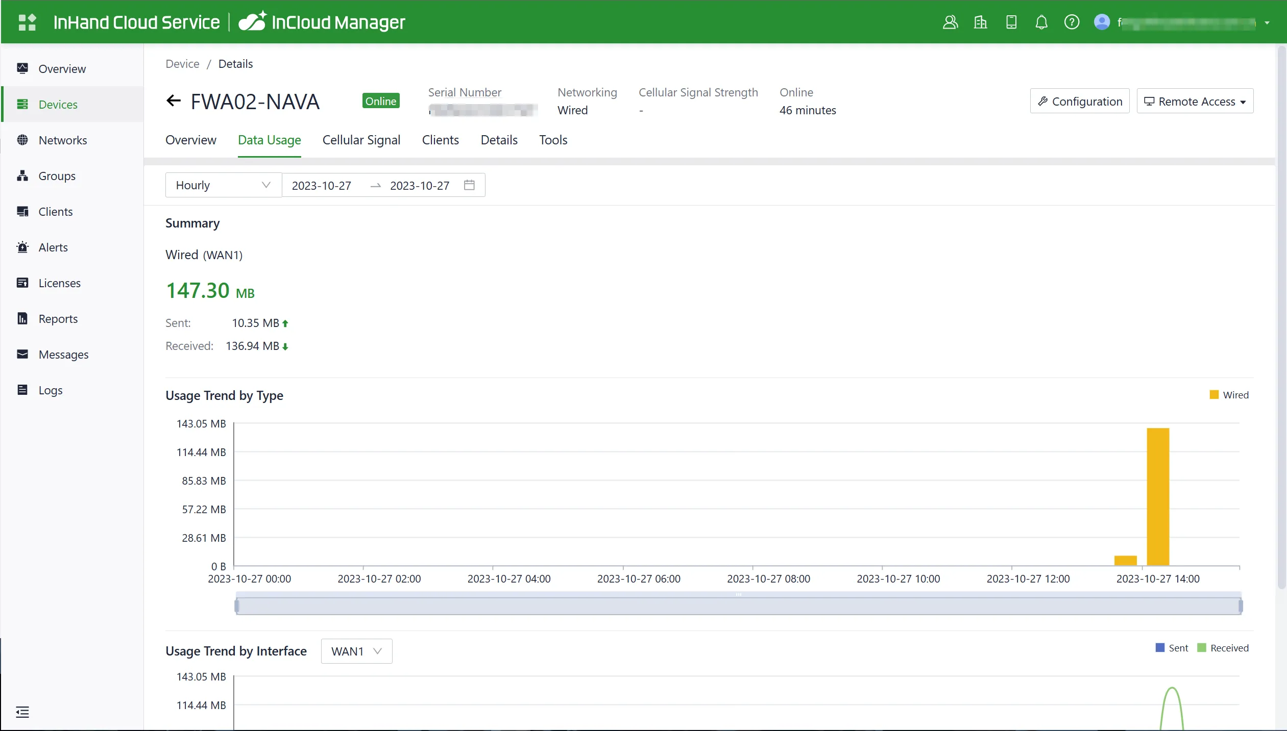Open Licenses in the sidebar
Viewport: 1287px width, 731px height.
pos(72,283)
